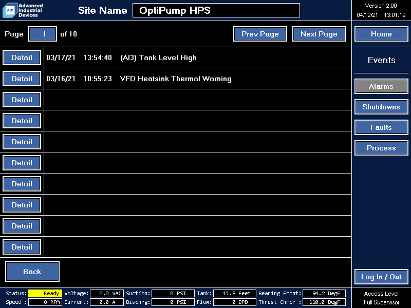Image resolution: width=411 pixels, height=308 pixels.
Task: Click the Thrust Chmbr 110.0 DegF value
Action: pos(324,302)
